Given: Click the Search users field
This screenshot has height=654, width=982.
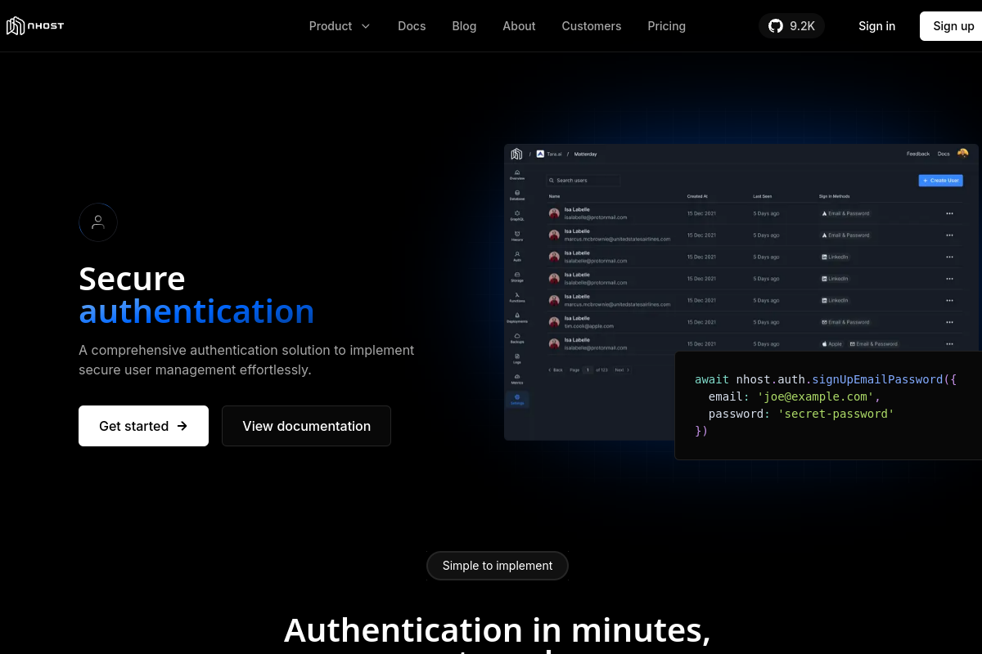Looking at the screenshot, I should point(583,180).
